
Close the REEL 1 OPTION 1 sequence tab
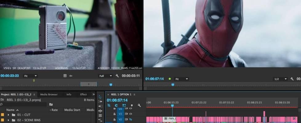(108, 95)
